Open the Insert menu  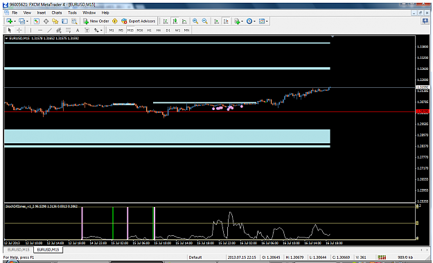click(x=42, y=12)
